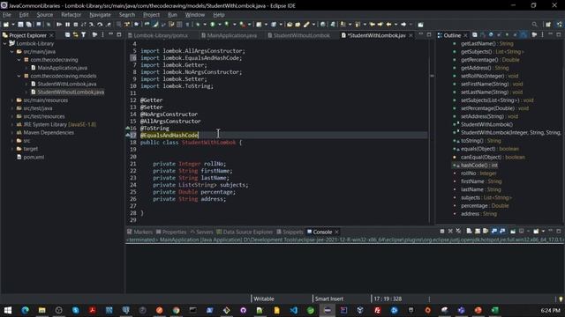The image size is (565, 317).
Task: Close the Outline view tab
Action: pyautogui.click(x=465, y=35)
